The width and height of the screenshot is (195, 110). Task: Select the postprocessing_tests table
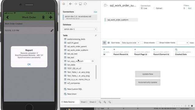76,39
